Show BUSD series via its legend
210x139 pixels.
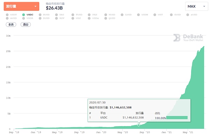[x=40, y=15]
